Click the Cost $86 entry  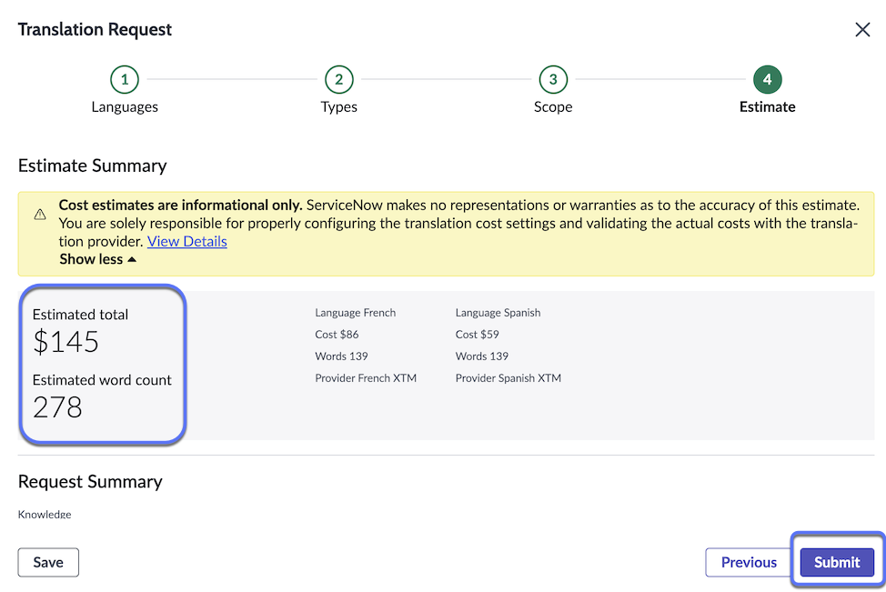pyautogui.click(x=337, y=335)
